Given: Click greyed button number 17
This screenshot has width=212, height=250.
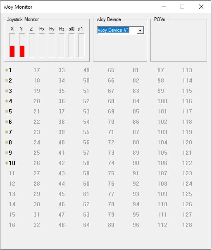Looking at the screenshot, I should (x=37, y=70).
